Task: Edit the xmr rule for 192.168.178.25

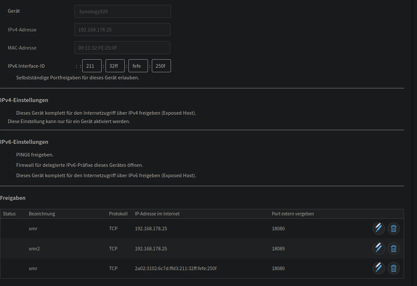Action: point(378,228)
